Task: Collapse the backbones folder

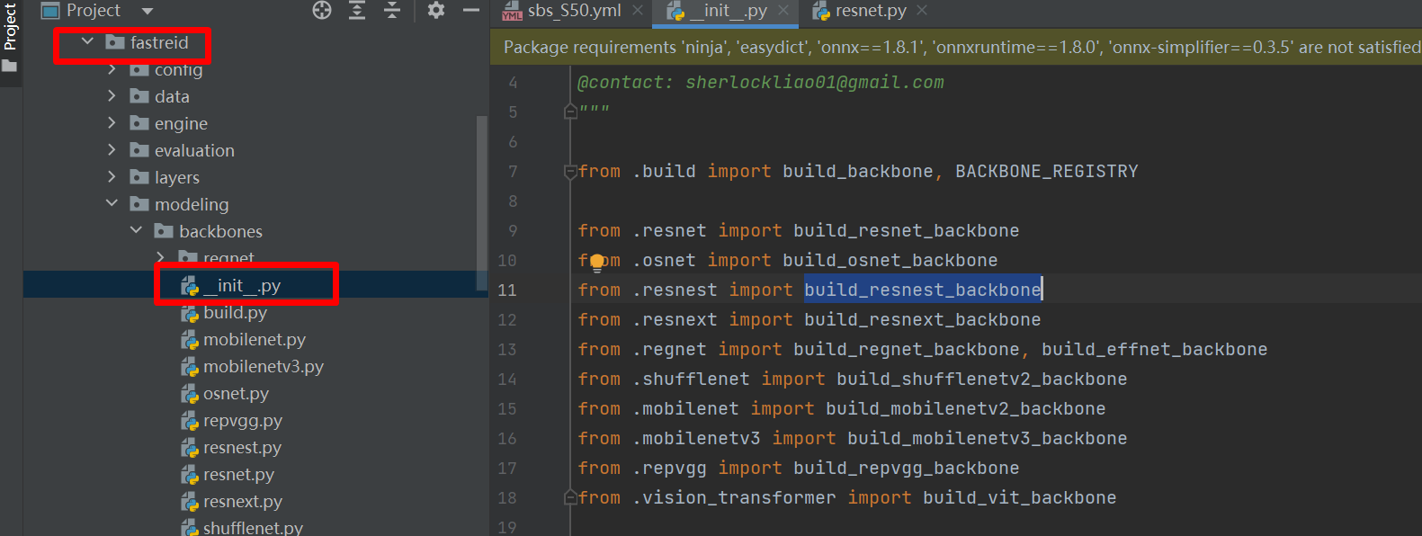Action: coord(136,230)
